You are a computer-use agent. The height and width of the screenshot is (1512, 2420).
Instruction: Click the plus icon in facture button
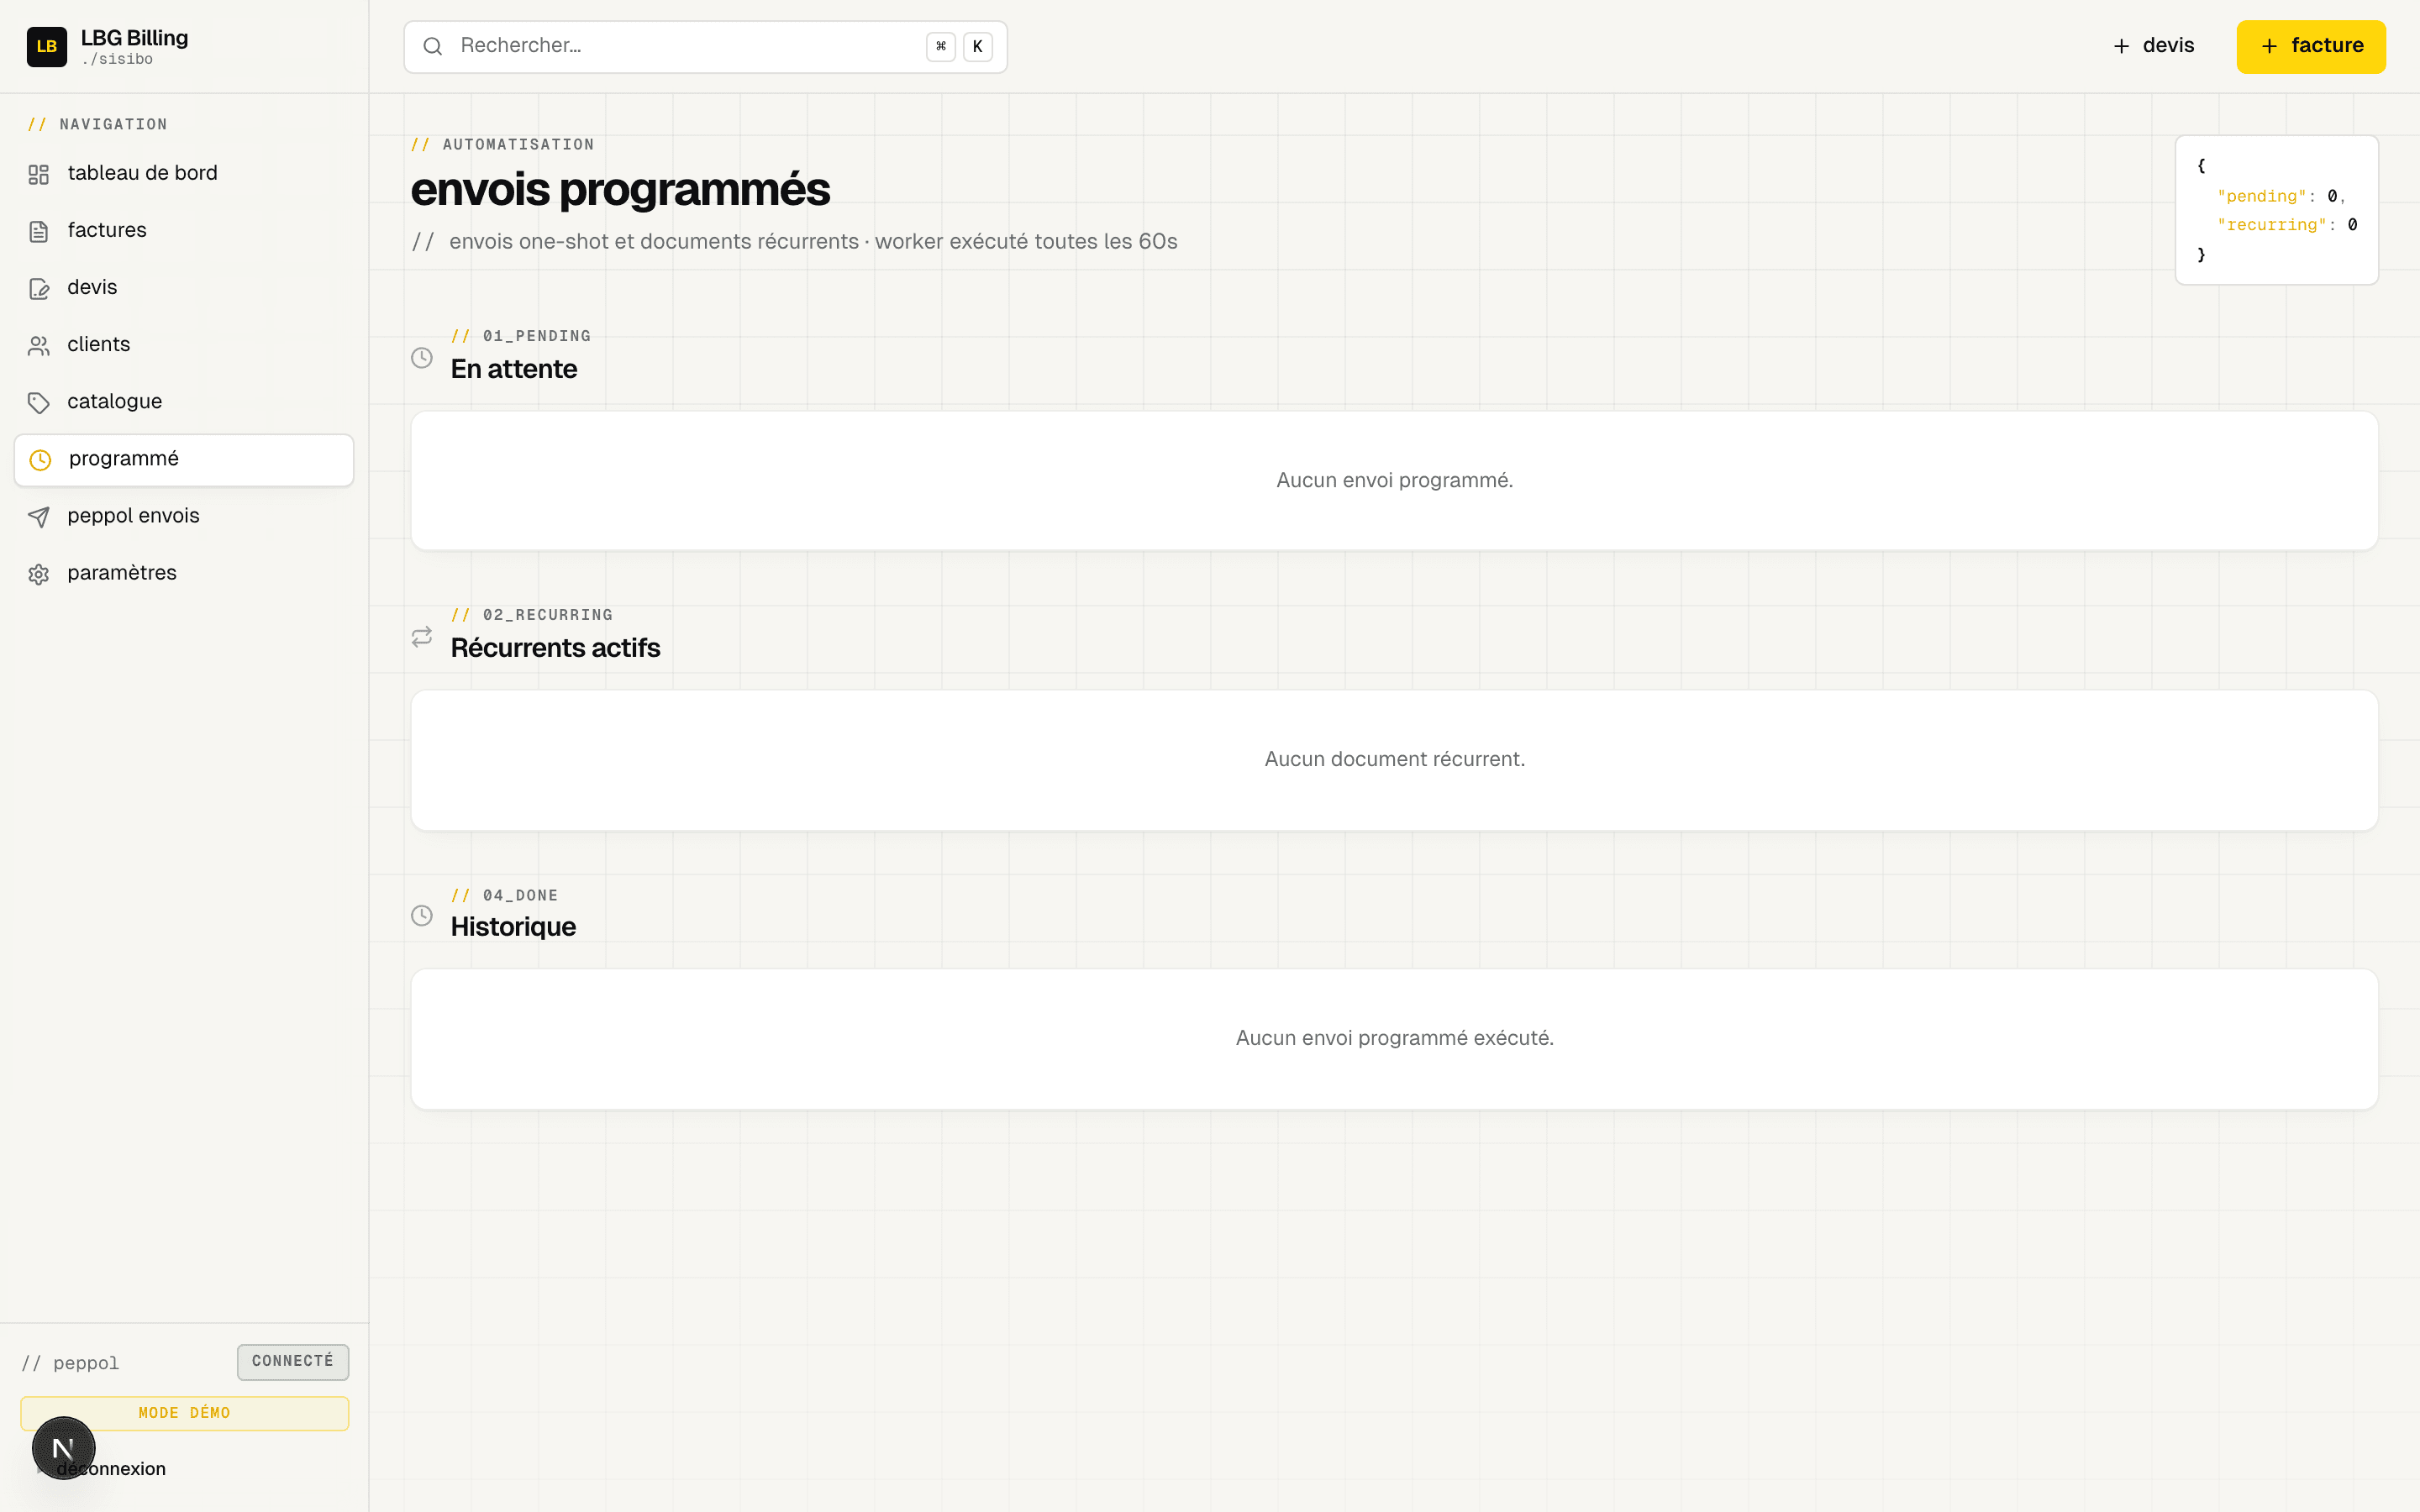2269,46
